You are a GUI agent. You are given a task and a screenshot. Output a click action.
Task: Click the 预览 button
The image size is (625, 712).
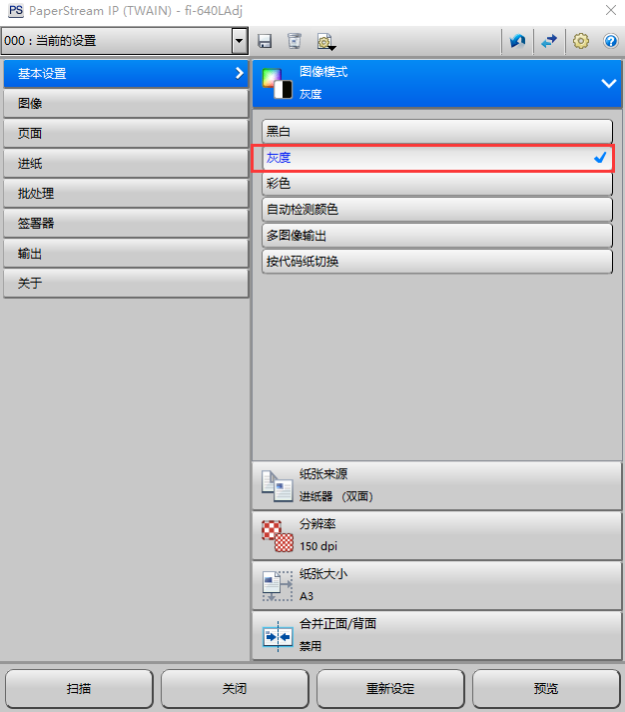click(546, 689)
